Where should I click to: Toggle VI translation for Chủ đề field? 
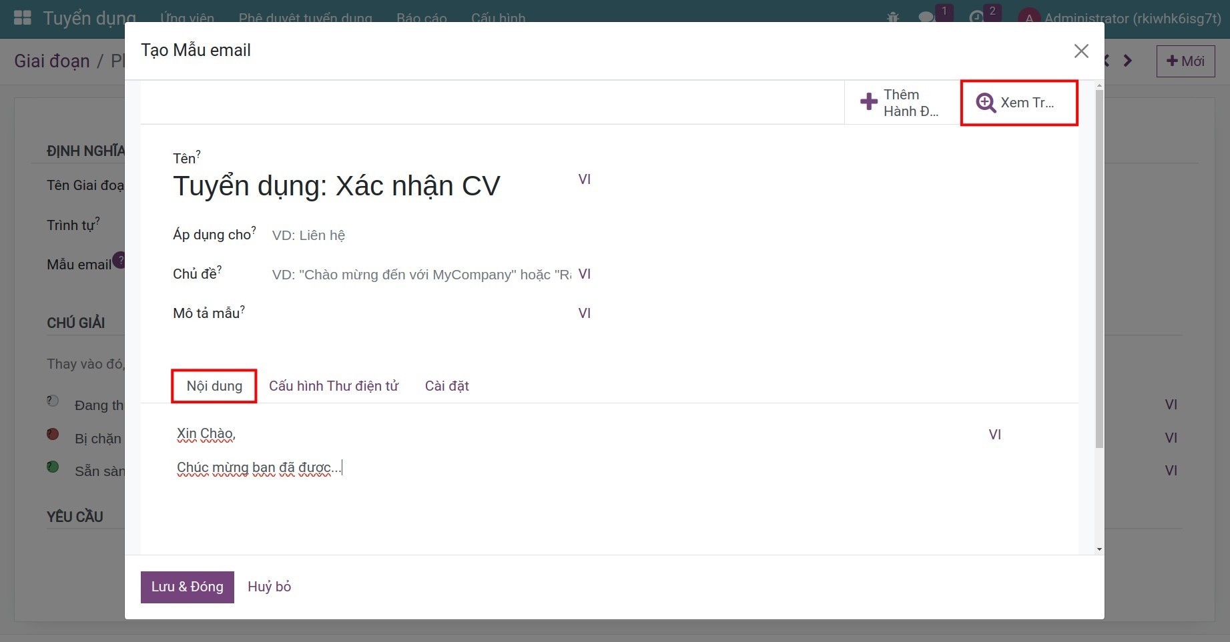click(584, 274)
